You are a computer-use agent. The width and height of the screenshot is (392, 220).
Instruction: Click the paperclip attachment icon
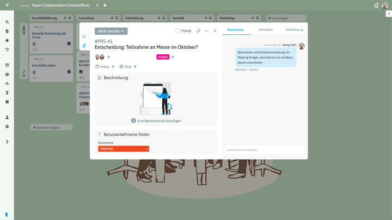coord(84,46)
